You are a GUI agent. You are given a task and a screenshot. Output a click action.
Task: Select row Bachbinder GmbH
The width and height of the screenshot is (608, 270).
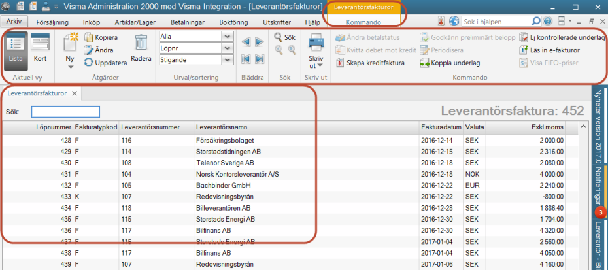[x=290, y=186]
